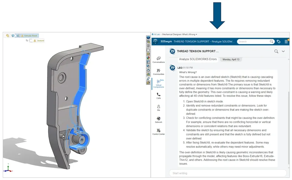Screen dimensions: 292x180
Task: Go to the AI Lab breadcrumb link
Action: click(x=157, y=34)
